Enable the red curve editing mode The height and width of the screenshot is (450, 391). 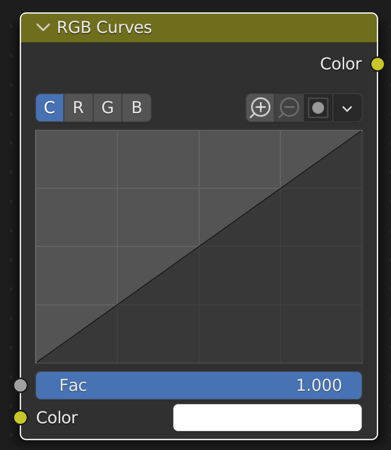[x=78, y=108]
